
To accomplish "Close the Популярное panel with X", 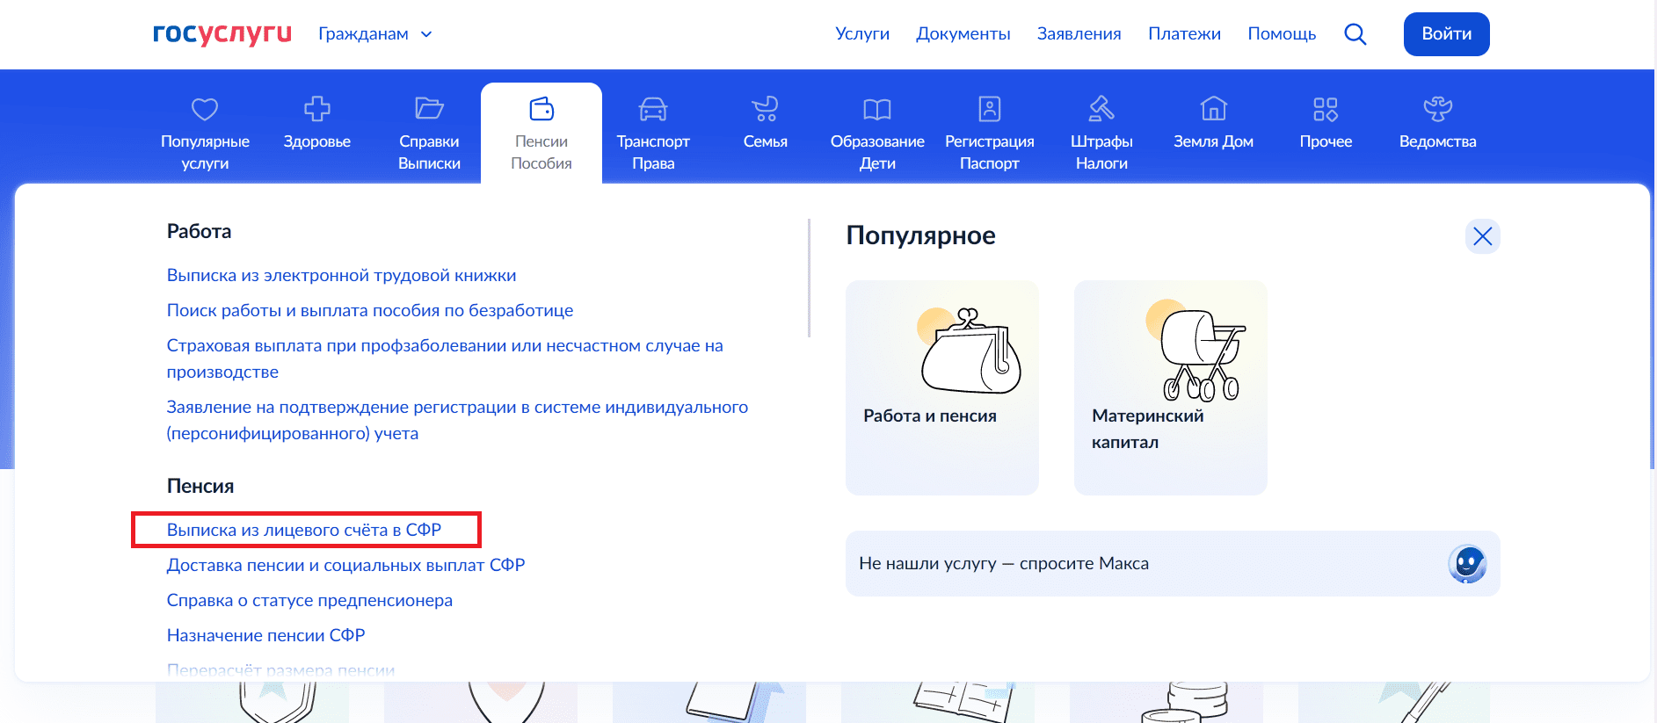I will pos(1482,236).
